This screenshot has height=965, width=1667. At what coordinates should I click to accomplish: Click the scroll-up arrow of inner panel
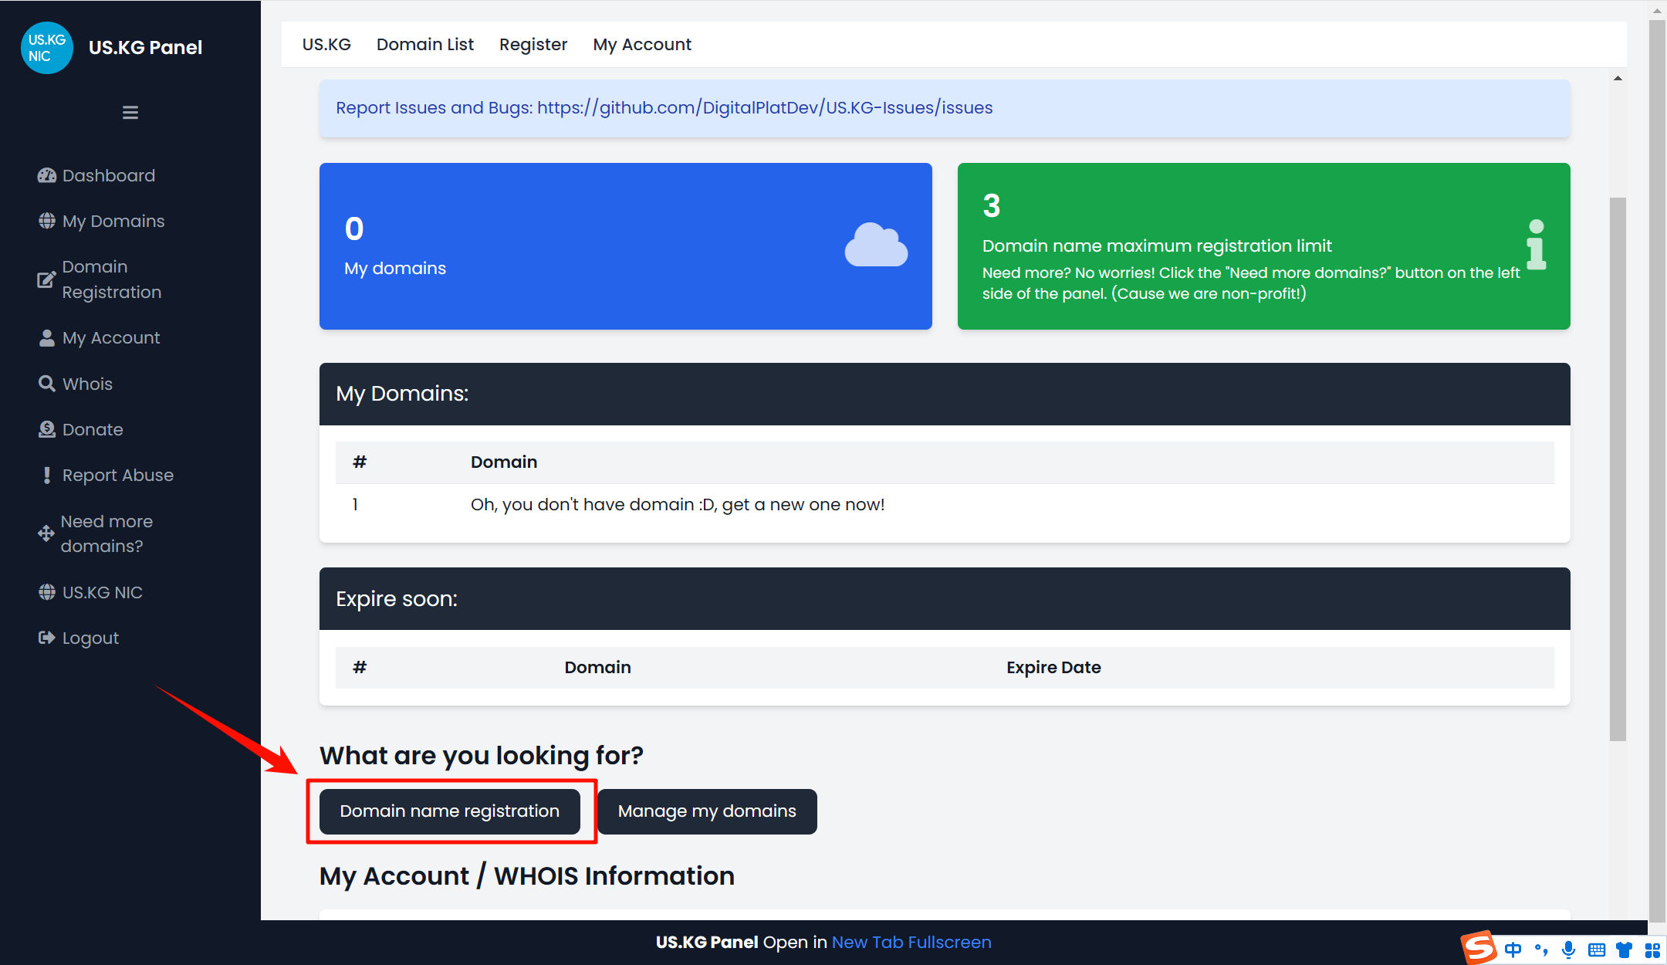coord(1618,79)
